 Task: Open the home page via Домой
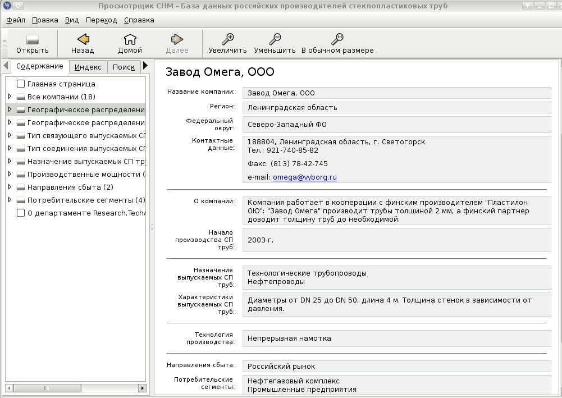point(130,39)
